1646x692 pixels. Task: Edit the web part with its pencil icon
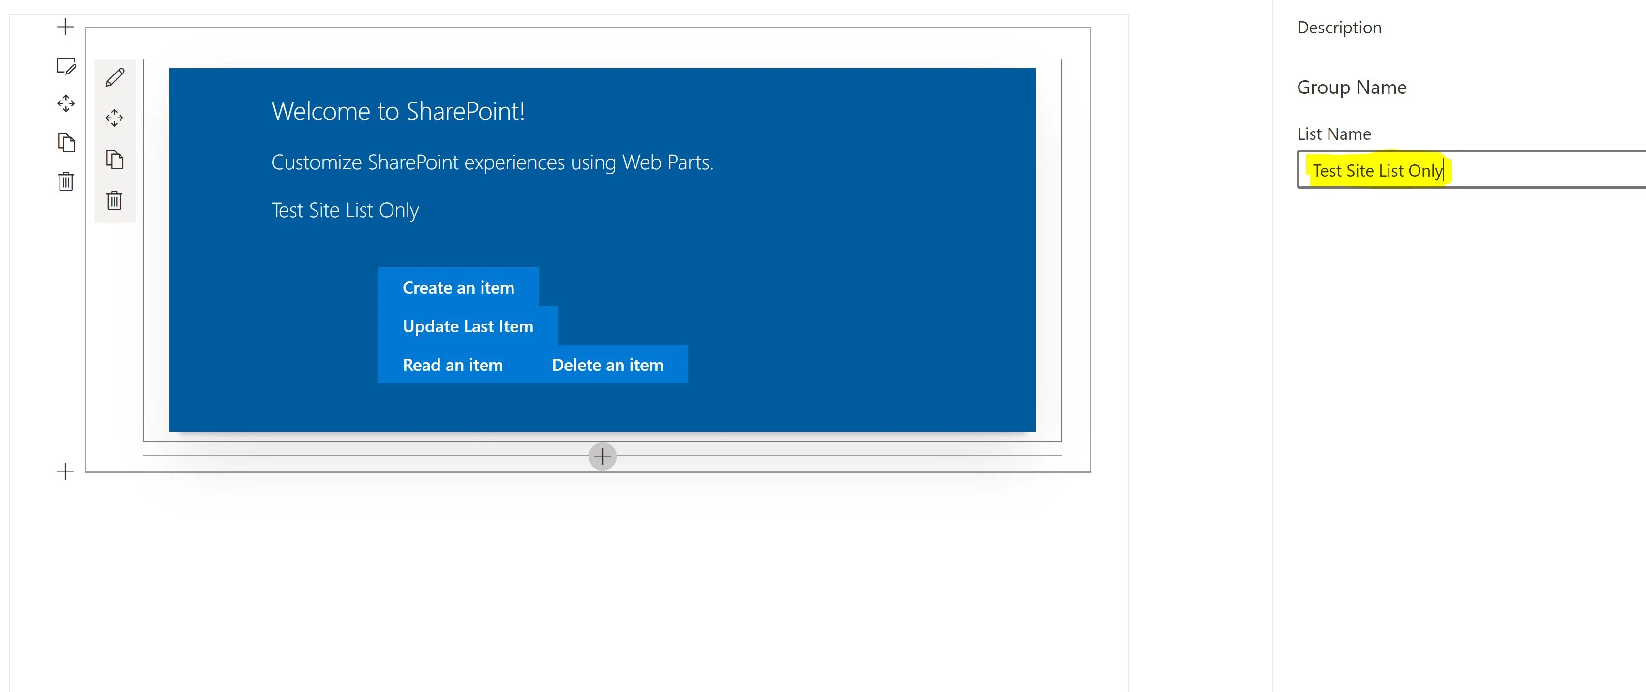(x=114, y=76)
